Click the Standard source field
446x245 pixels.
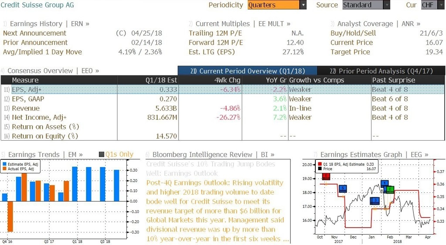pyautogui.click(x=363, y=5)
